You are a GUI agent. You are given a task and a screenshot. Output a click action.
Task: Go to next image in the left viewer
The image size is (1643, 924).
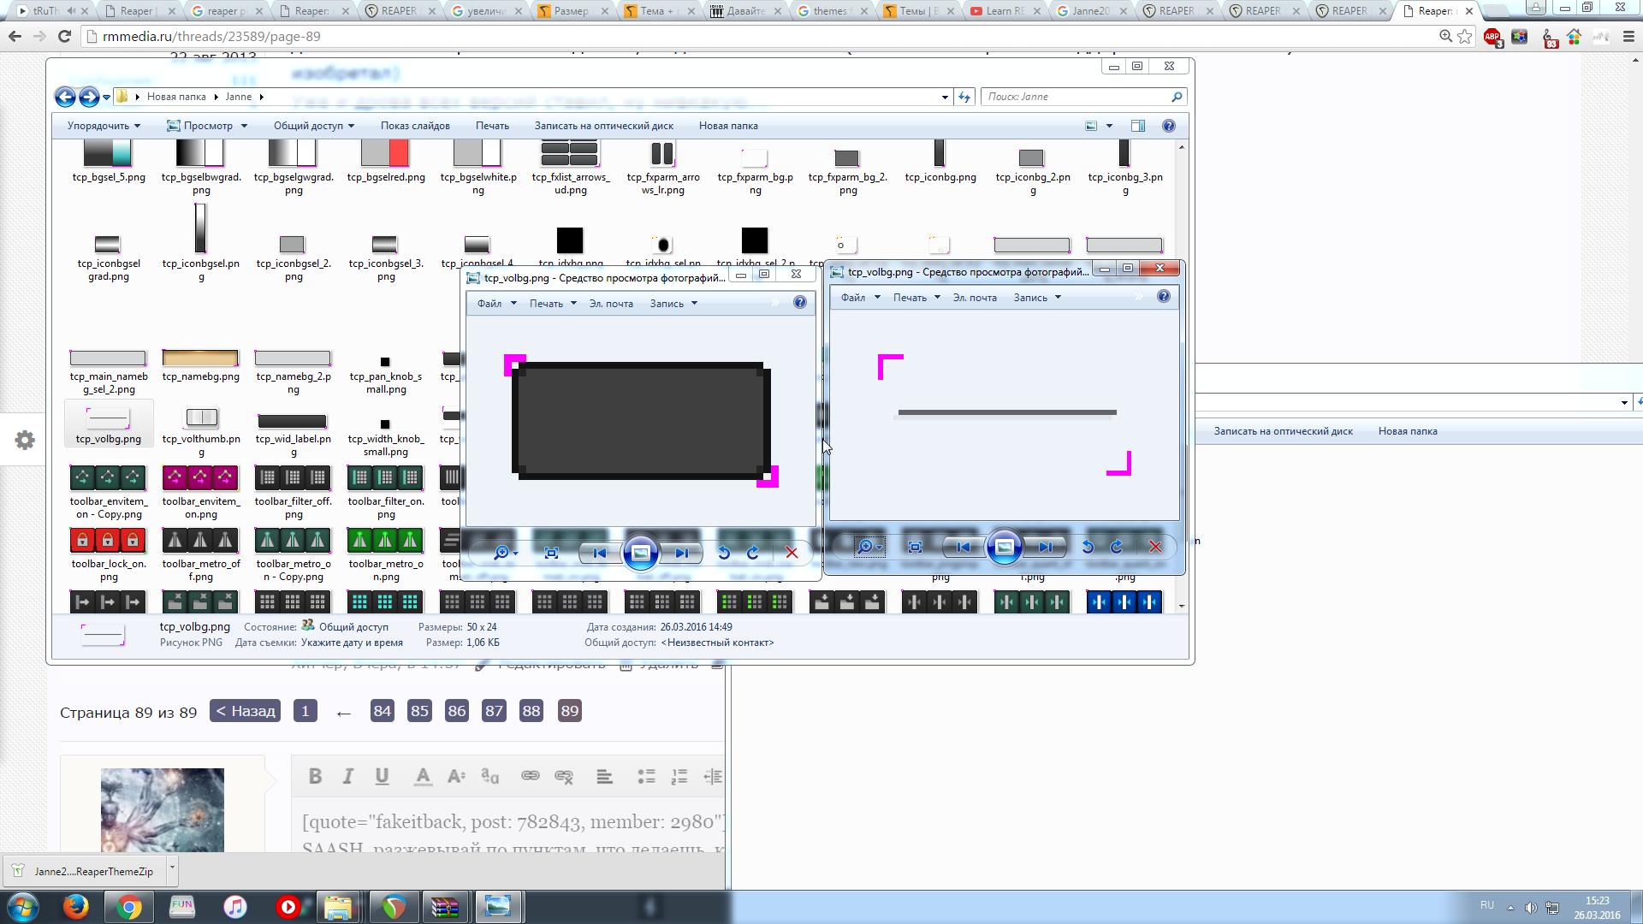tap(682, 553)
